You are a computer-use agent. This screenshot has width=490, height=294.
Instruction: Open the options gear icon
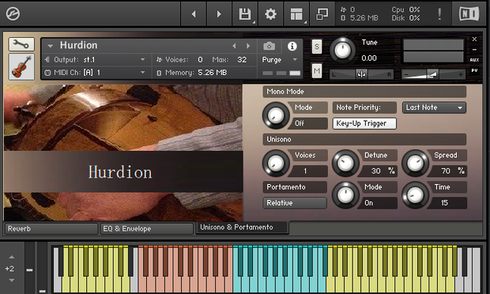[270, 13]
